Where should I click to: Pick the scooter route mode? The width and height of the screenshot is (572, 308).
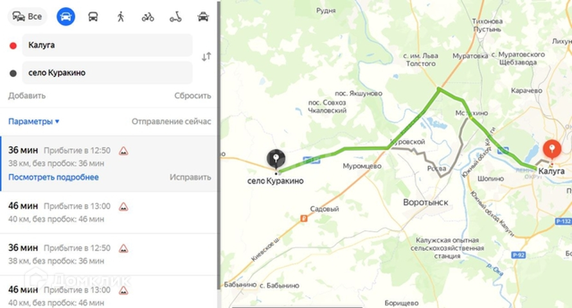175,17
